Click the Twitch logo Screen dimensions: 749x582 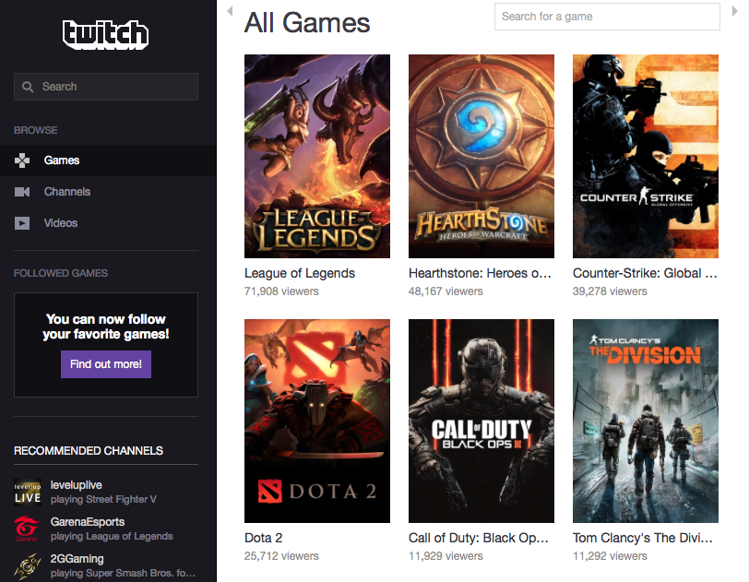point(105,34)
